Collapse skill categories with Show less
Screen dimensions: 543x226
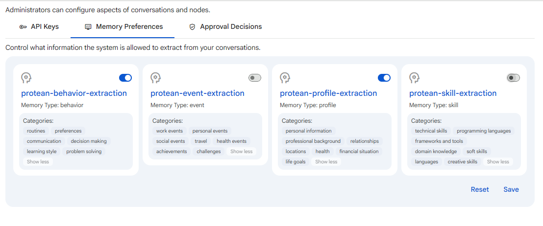coord(498,162)
